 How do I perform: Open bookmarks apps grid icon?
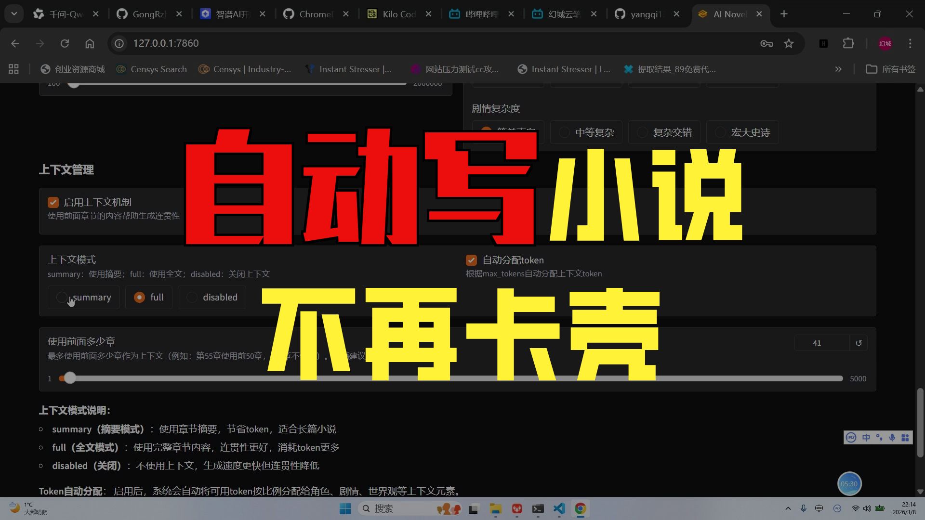pyautogui.click(x=13, y=69)
